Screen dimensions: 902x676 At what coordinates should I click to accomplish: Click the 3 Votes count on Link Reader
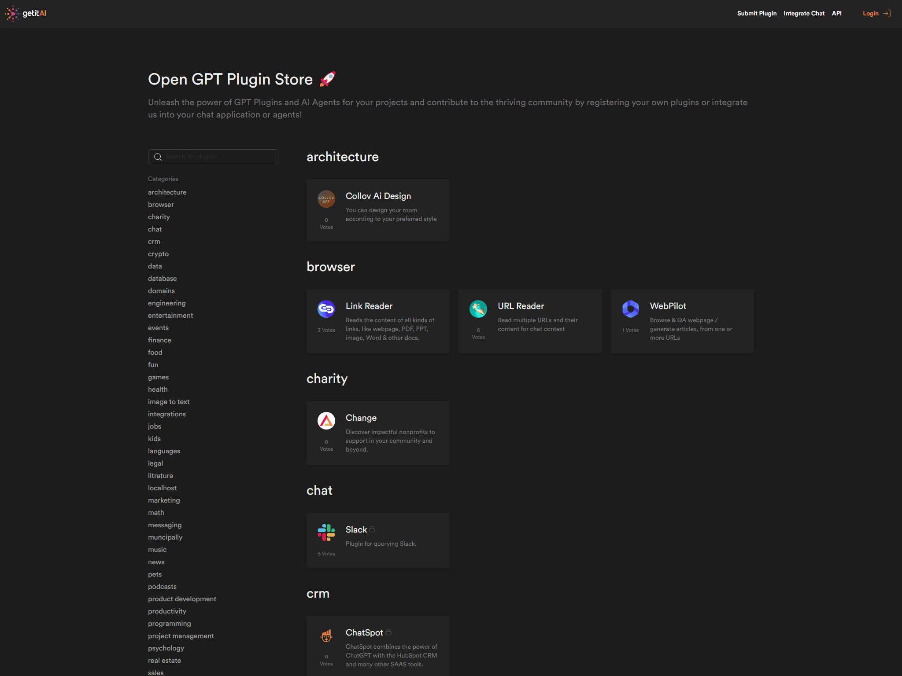pos(326,330)
